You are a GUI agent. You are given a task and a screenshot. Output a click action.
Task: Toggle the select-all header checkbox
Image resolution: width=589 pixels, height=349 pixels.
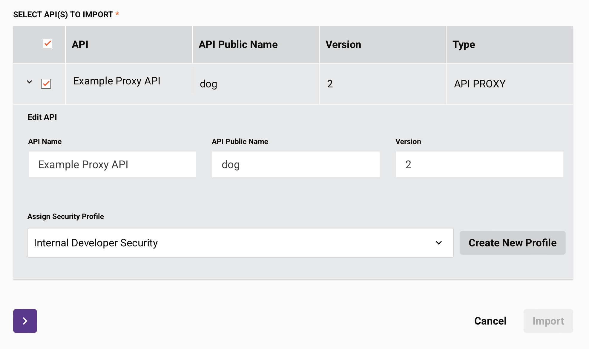click(47, 44)
